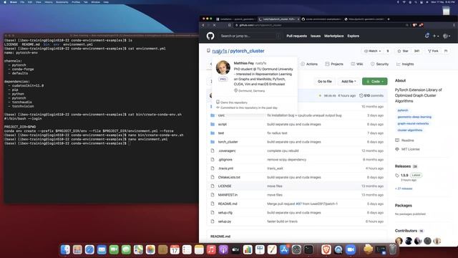Open the README.md file
Image resolution: width=458 pixels, height=258 pixels.
click(x=228, y=204)
